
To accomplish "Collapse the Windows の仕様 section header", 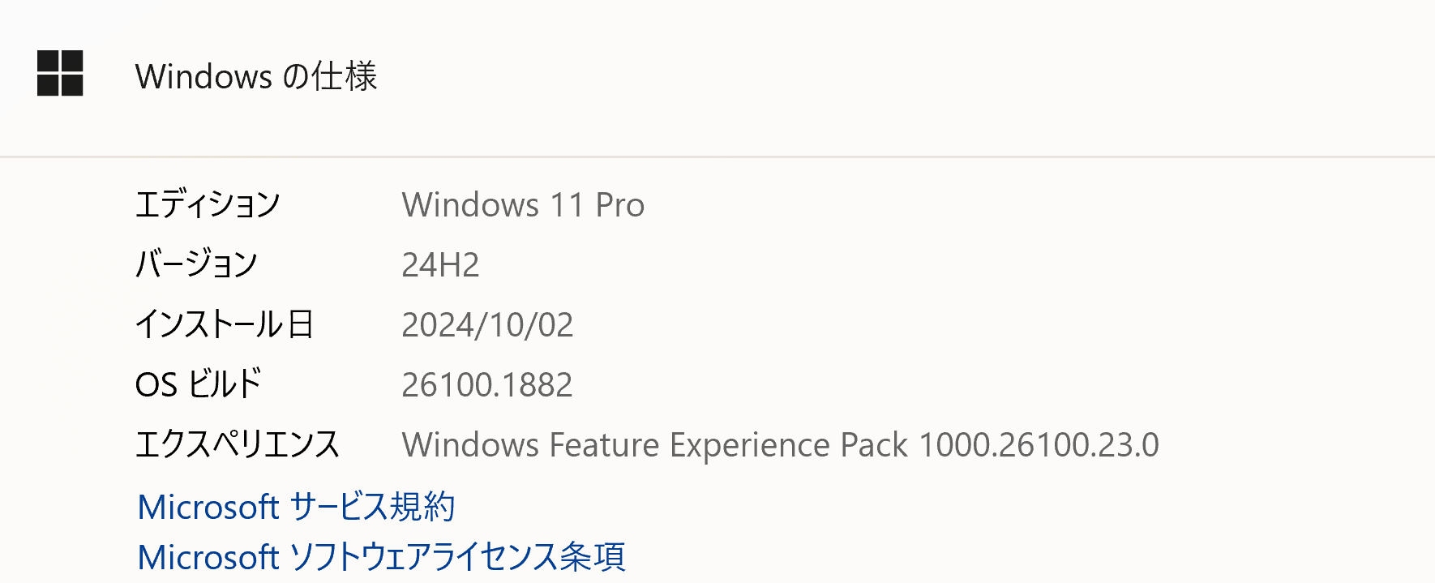I will (x=256, y=76).
